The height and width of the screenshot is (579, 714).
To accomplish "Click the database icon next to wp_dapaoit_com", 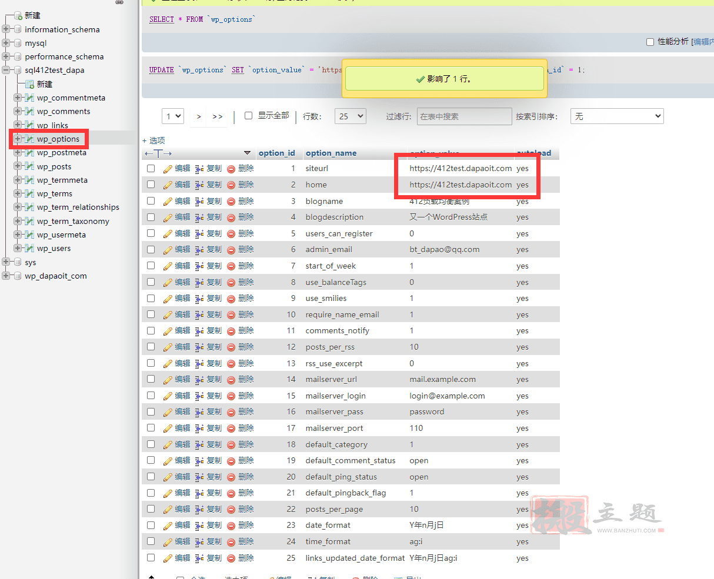I will click(x=18, y=276).
